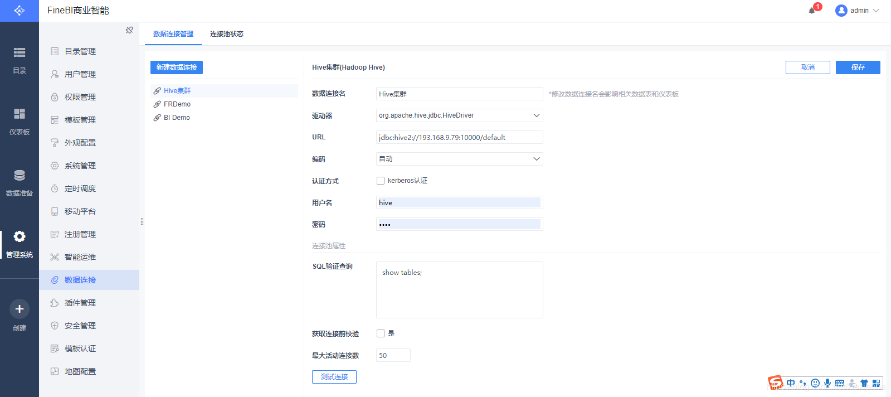891x397 pixels.
Task: Click the 新建数据连接 button
Action: 177,67
